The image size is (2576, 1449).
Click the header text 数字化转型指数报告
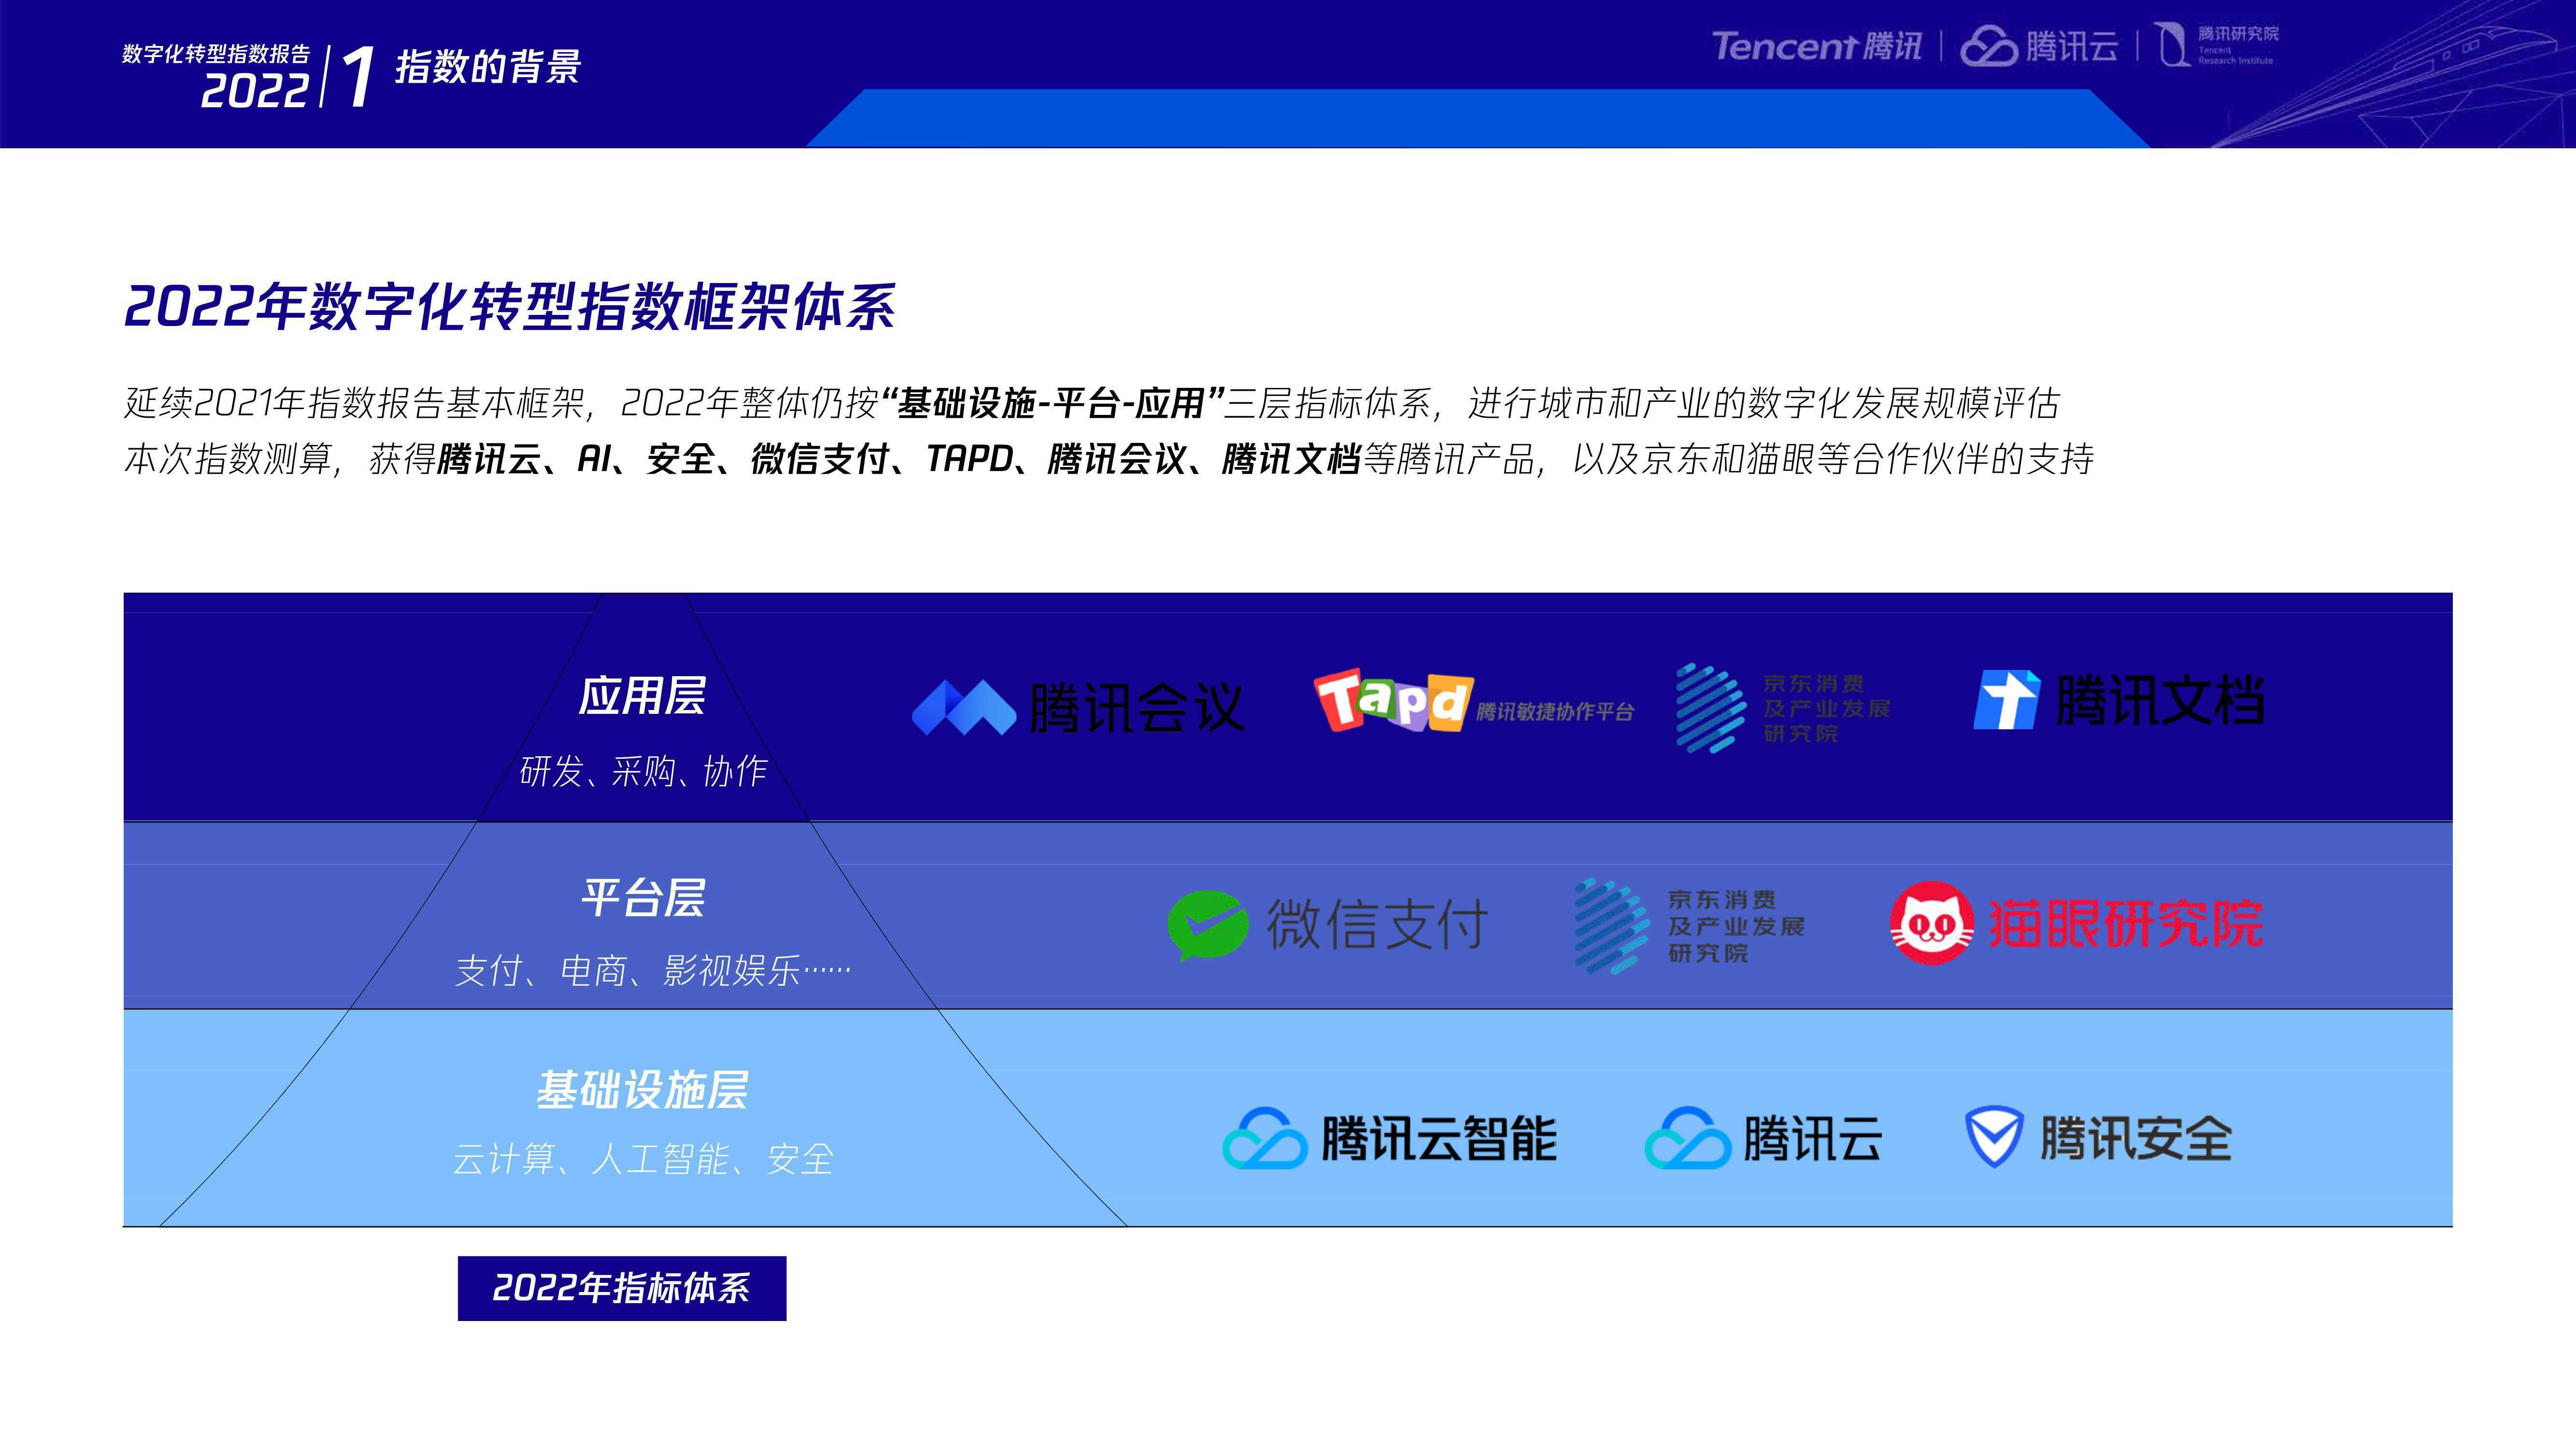(216, 54)
